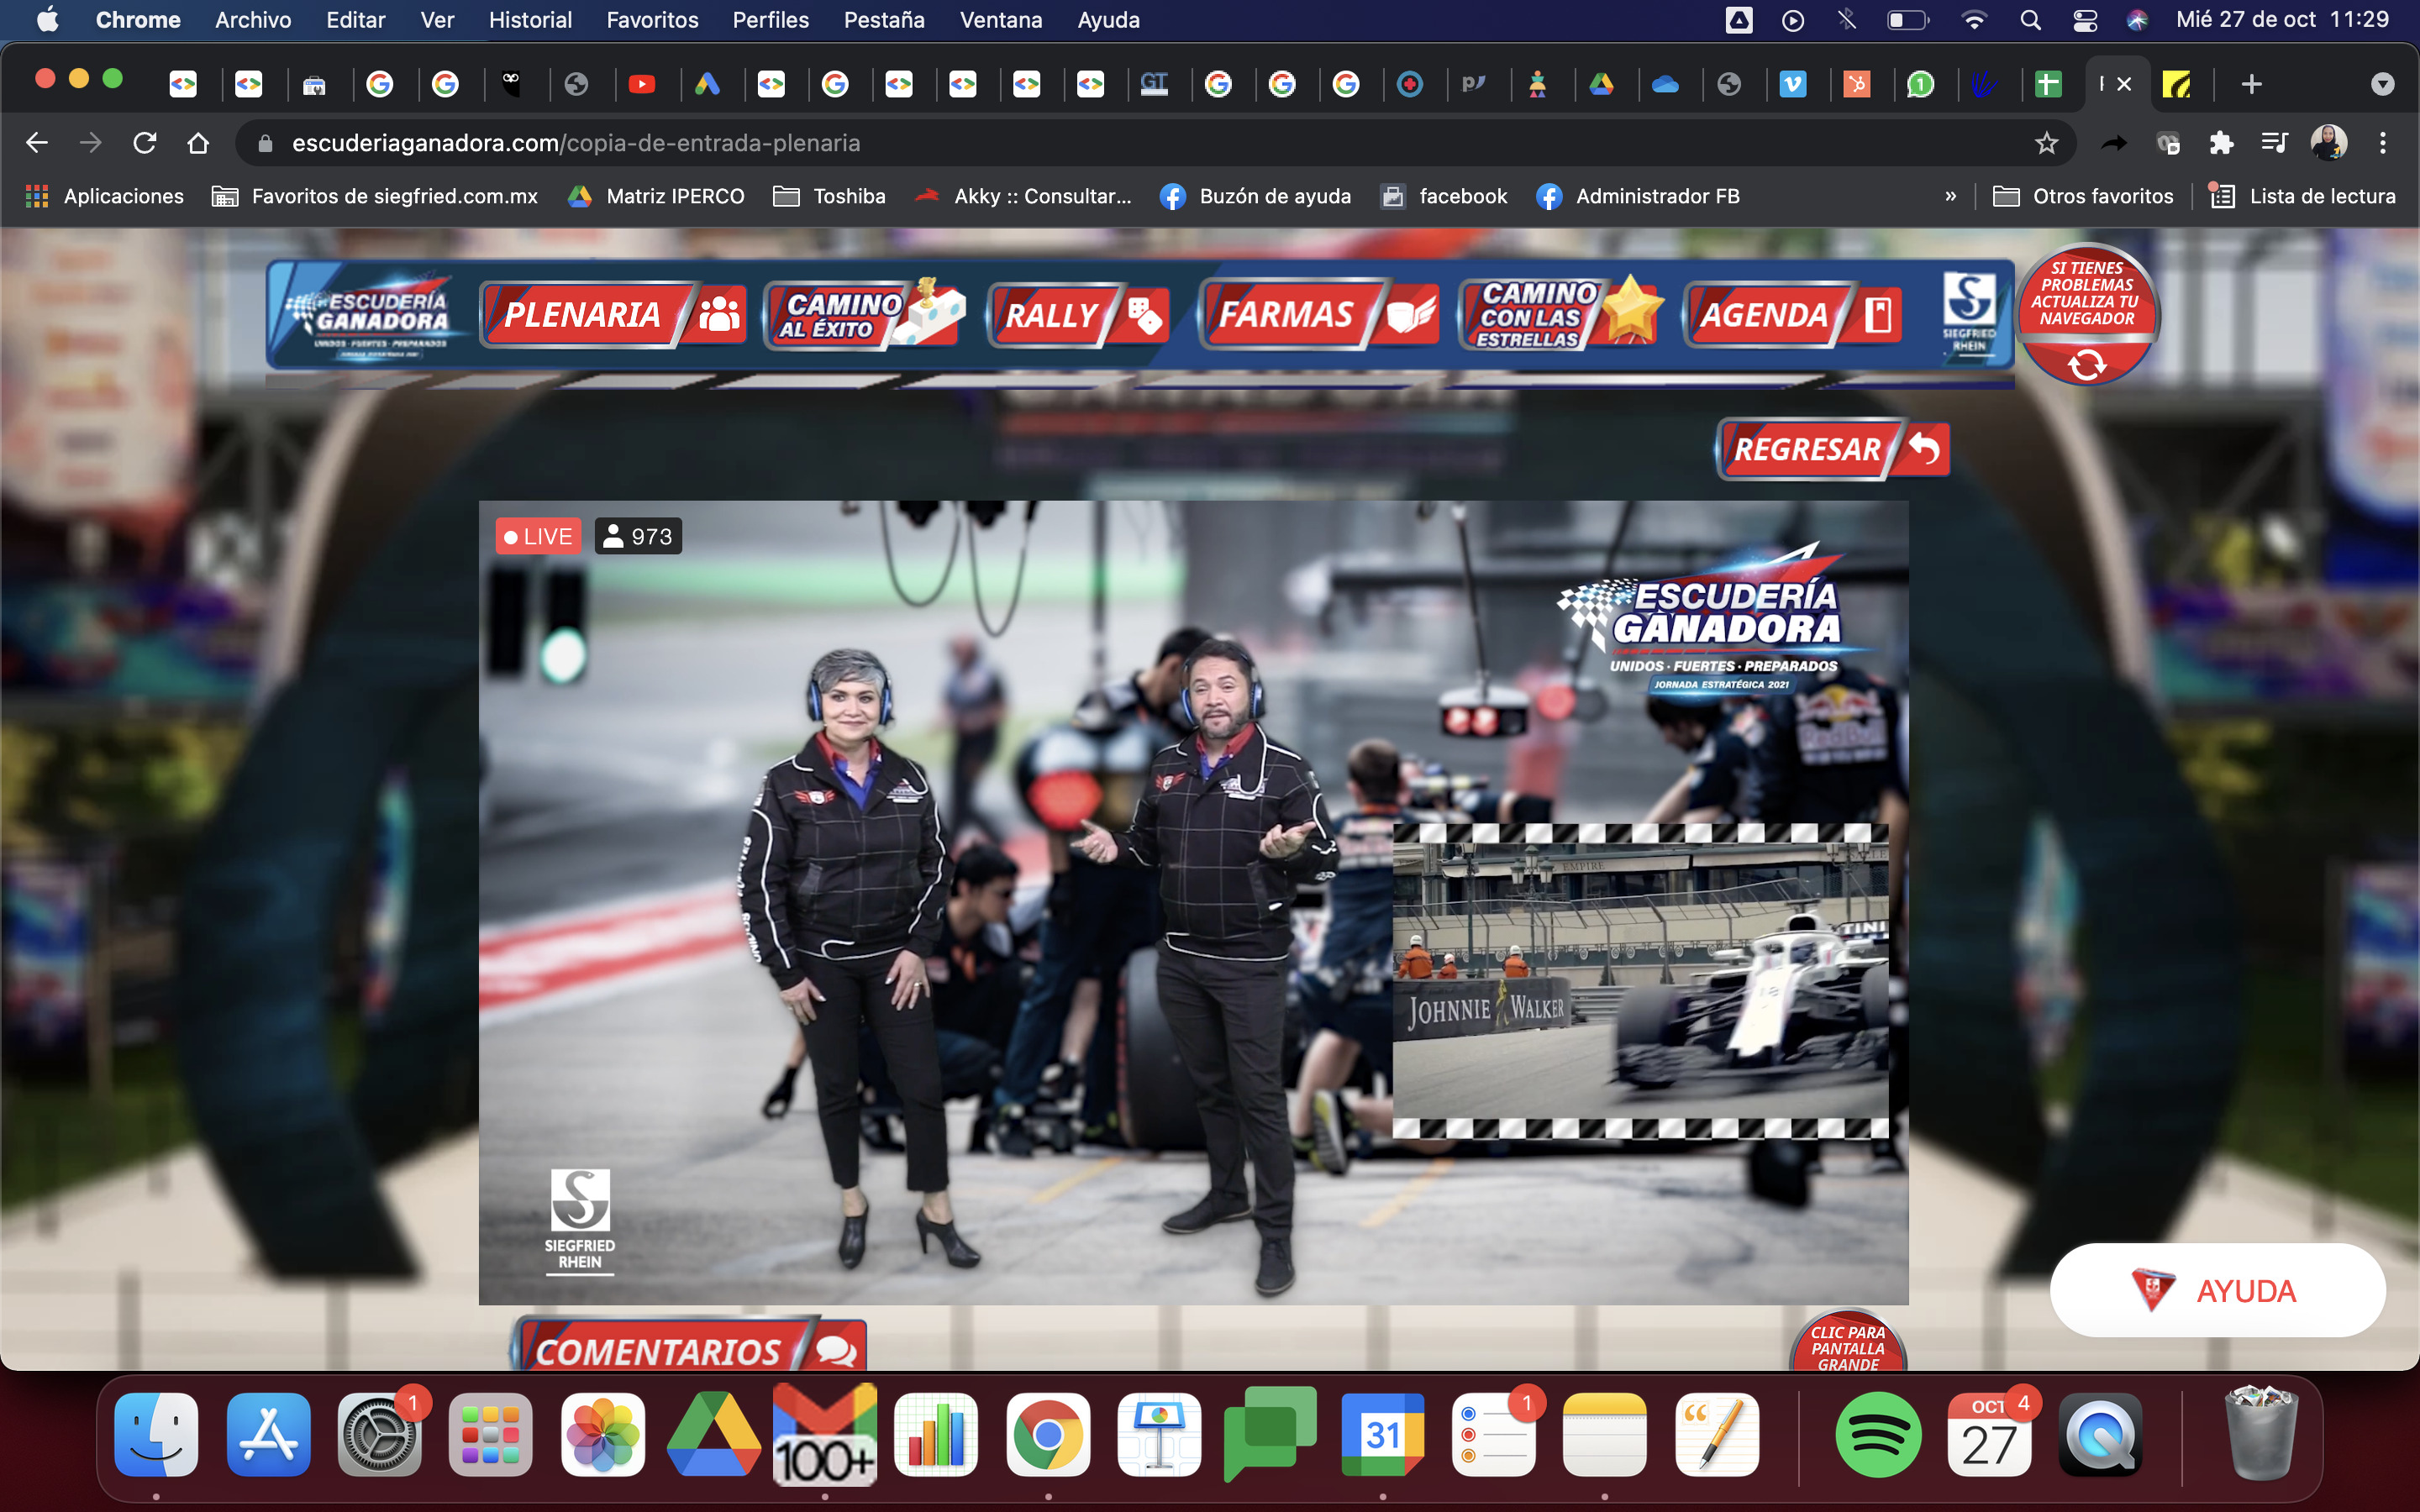Open the CAMINO AL ÉXITO section
2420x1512 pixels.
click(865, 315)
